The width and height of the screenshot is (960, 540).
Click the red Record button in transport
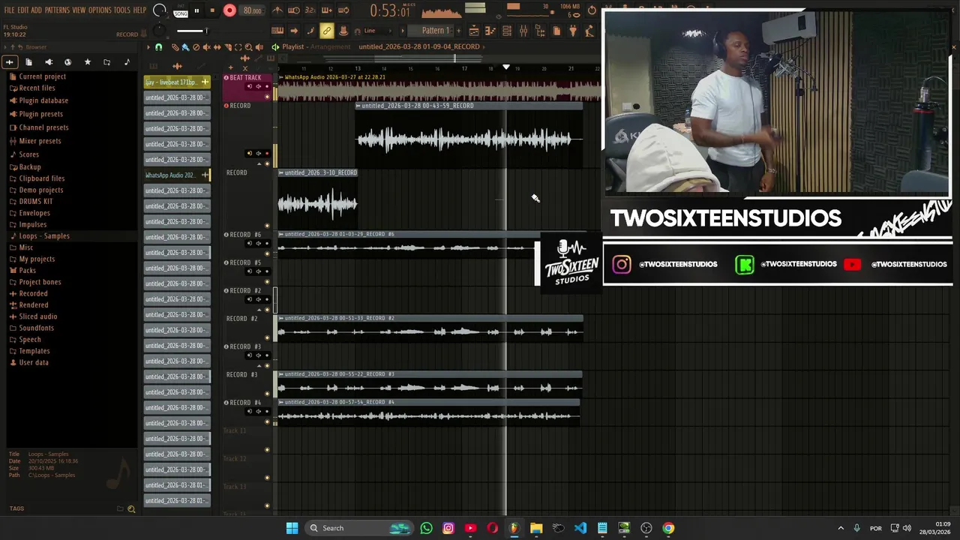(x=229, y=10)
